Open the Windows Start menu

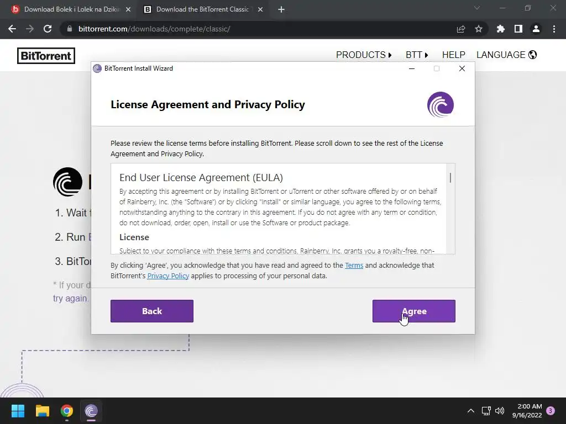[x=18, y=411]
